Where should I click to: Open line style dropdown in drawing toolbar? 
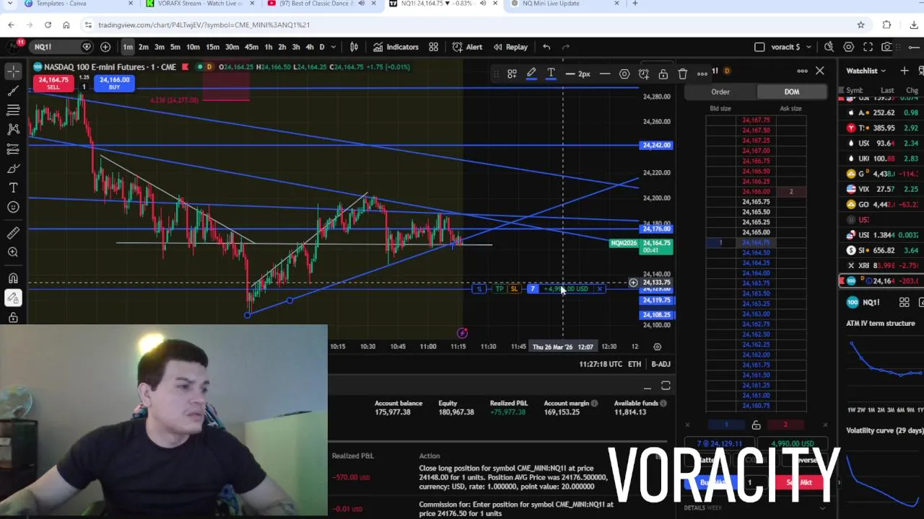pos(605,74)
